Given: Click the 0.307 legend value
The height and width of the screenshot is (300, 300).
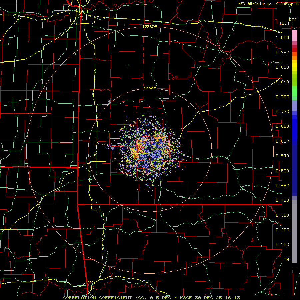Looking at the screenshot, I should pos(282,230).
